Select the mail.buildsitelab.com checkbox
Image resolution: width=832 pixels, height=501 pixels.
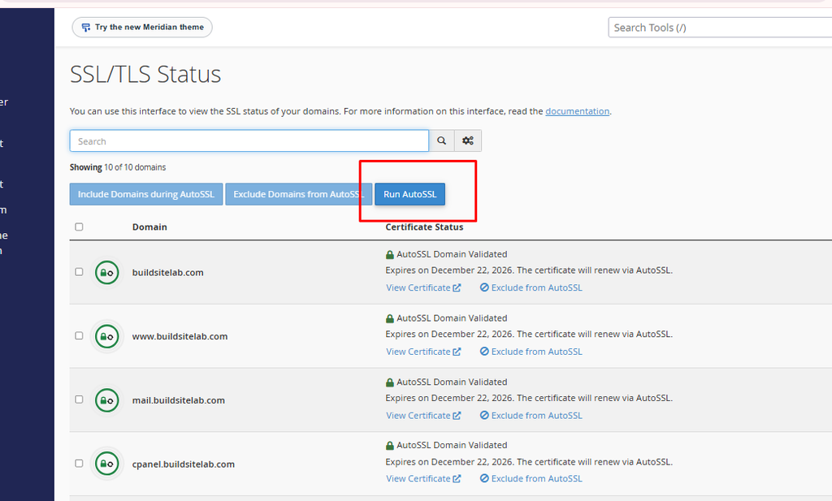79,400
